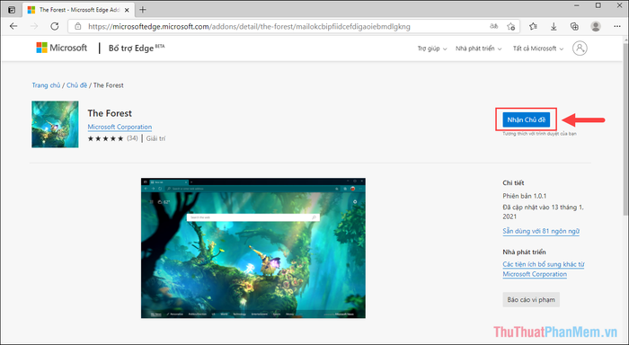Open the Favorites list

coord(533,26)
